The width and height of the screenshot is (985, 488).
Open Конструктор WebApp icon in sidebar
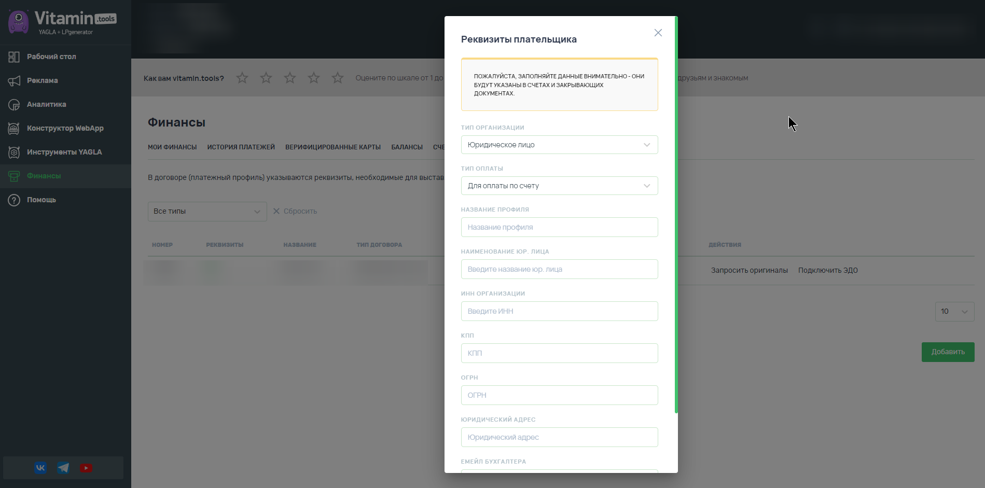14,128
